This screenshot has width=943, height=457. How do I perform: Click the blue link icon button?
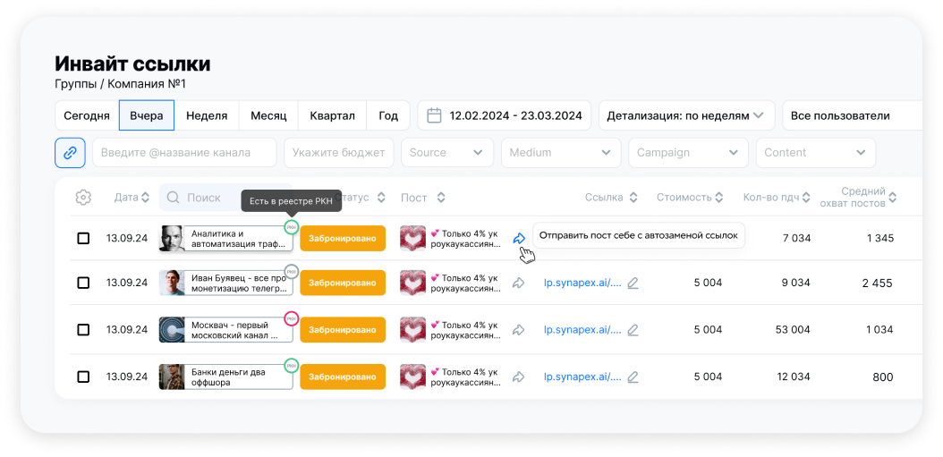coord(70,152)
